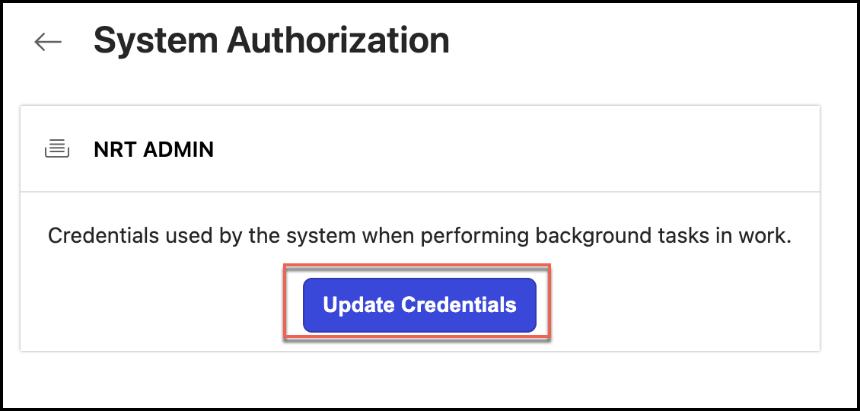Click the credentials description text

(419, 236)
